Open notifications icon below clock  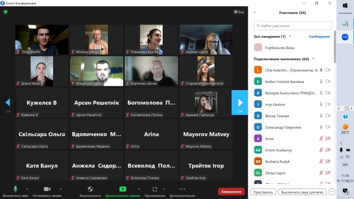tap(345, 191)
